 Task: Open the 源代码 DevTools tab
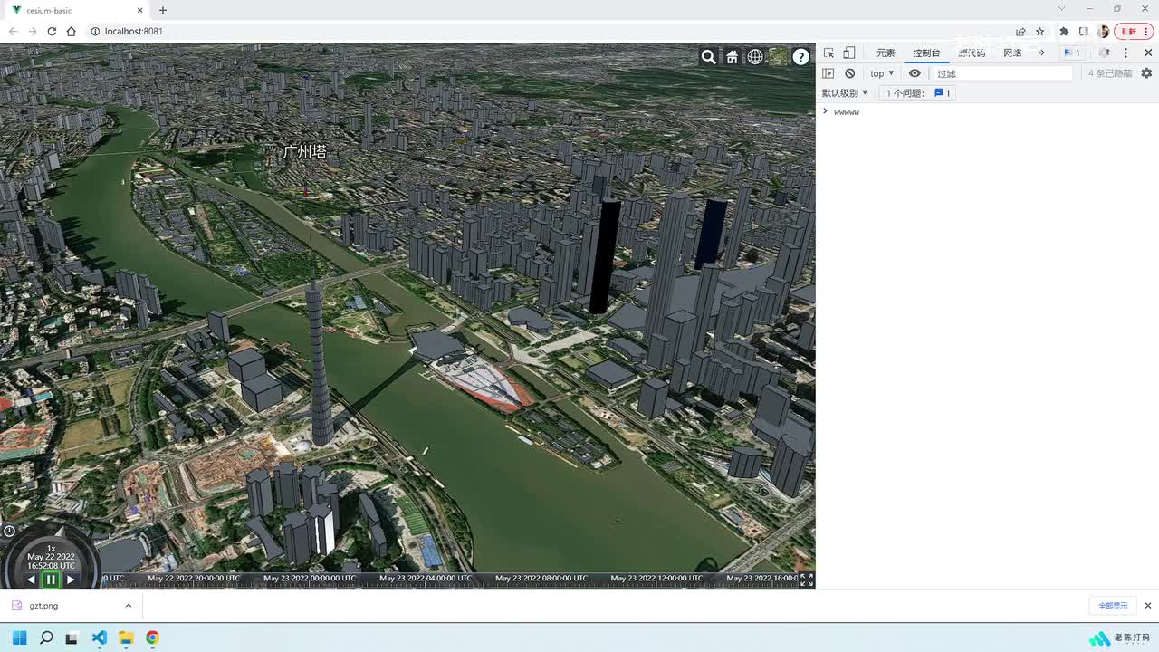click(x=972, y=53)
